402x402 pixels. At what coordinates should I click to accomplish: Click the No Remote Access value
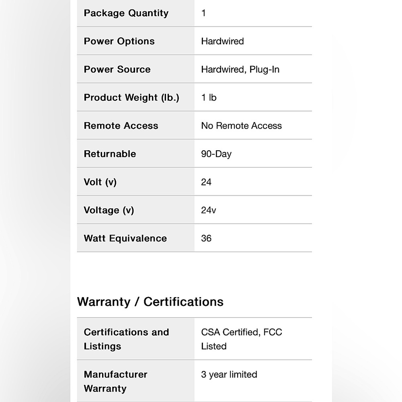241,125
